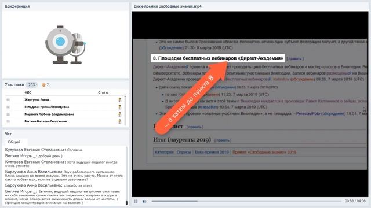Click the gray square icon left of Жиртуева Елена

(x=8, y=100)
